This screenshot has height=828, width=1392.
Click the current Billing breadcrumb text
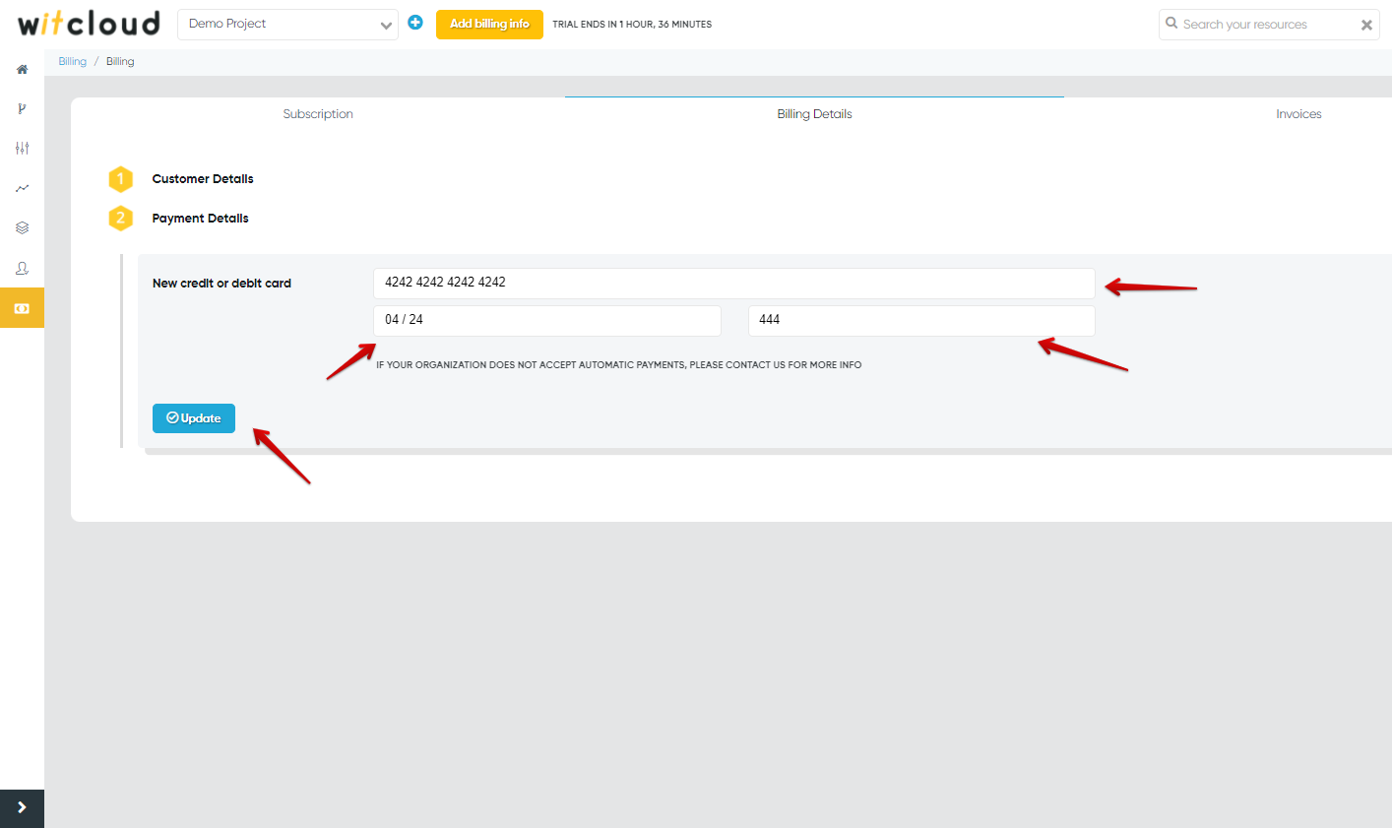click(x=120, y=61)
